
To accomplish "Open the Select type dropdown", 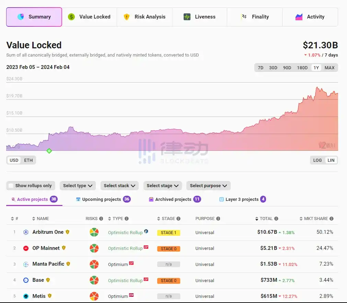I will [78, 186].
